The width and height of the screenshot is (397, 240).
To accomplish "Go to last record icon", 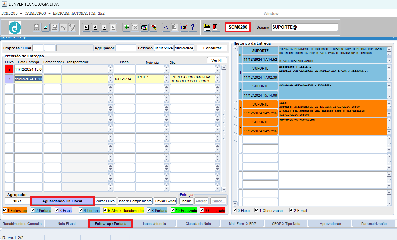I will click(x=113, y=27).
